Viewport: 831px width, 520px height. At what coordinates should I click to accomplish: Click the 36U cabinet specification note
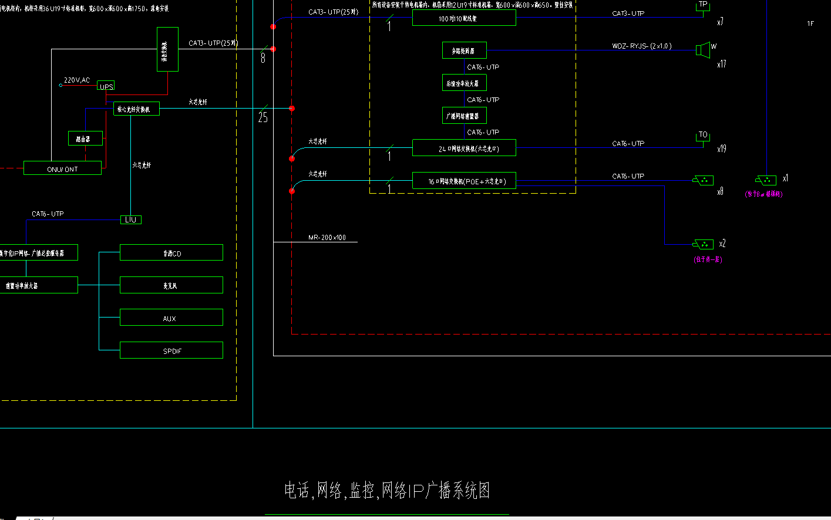pos(85,8)
